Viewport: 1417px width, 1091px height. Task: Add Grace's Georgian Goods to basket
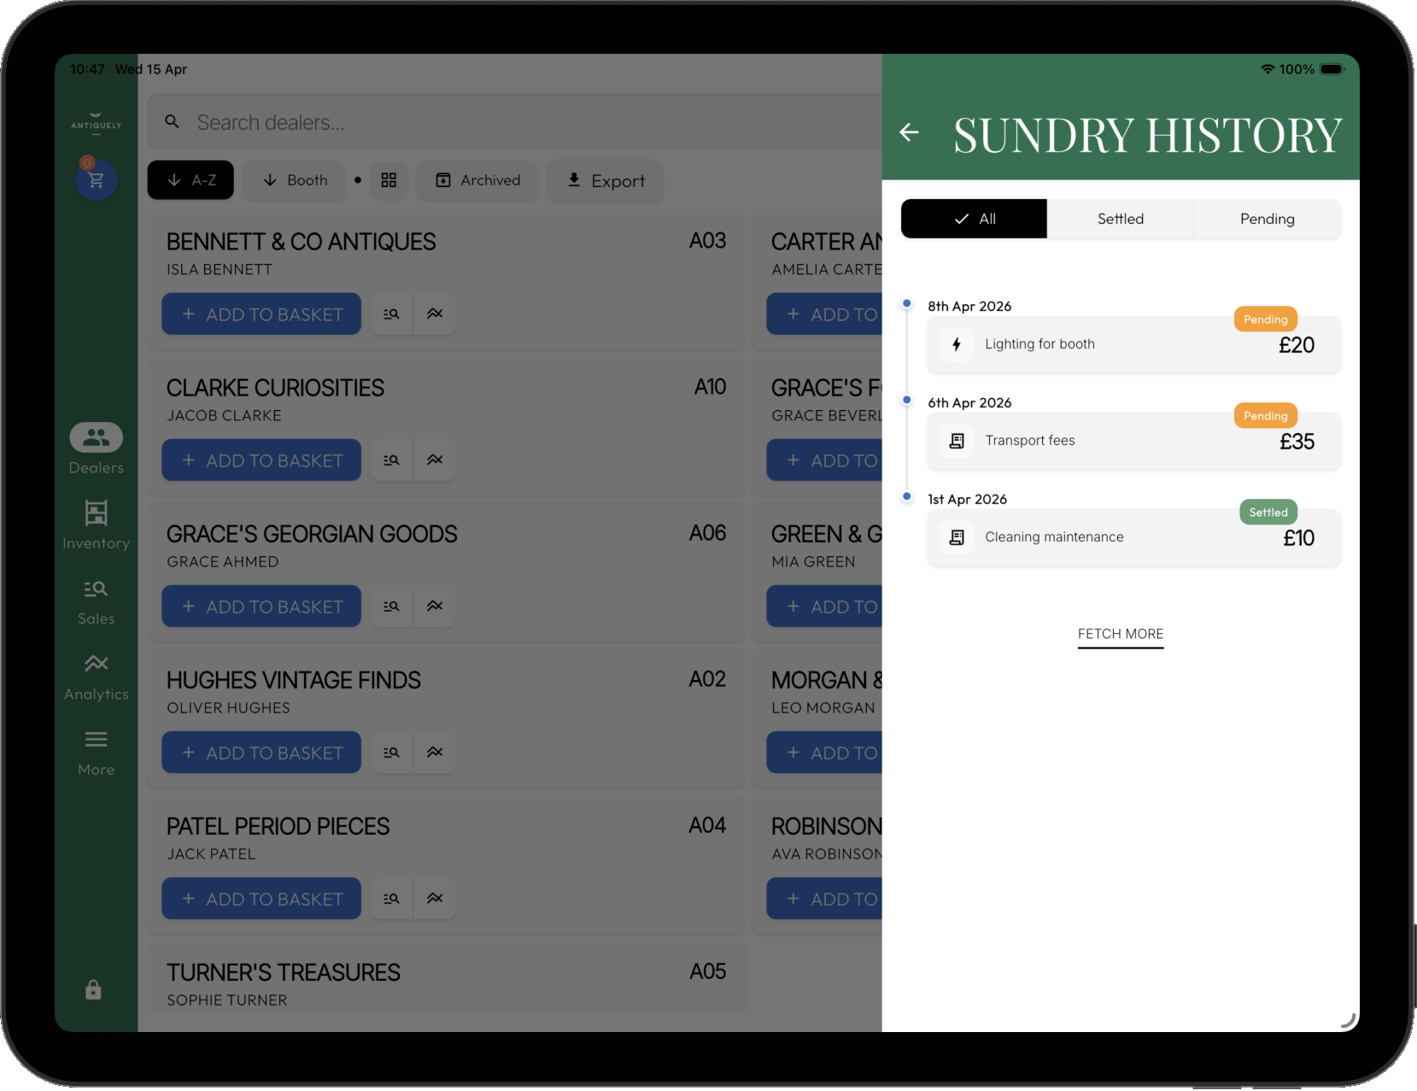pos(261,606)
